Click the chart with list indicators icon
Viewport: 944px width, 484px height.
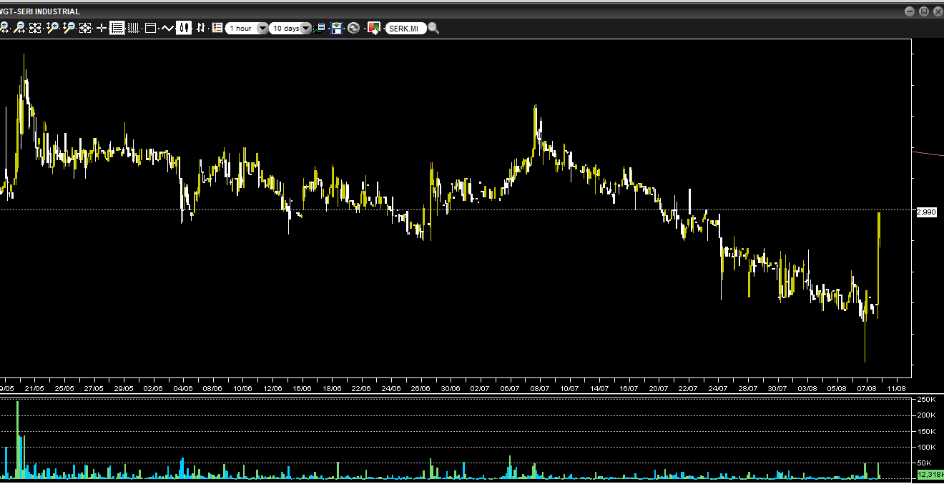tap(321, 28)
